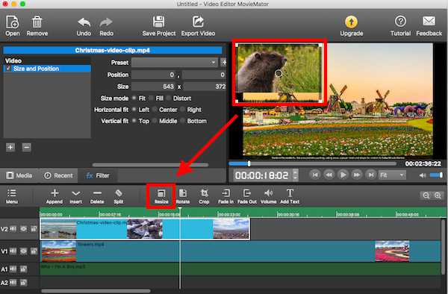Click the Remove trash icon
This screenshot has width=448, height=294.
pyautogui.click(x=37, y=25)
